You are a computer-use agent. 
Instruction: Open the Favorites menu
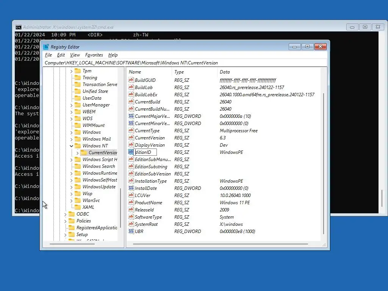point(94,55)
